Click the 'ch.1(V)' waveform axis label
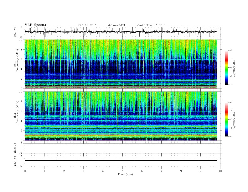The image size is (248, 192). point(15,32)
